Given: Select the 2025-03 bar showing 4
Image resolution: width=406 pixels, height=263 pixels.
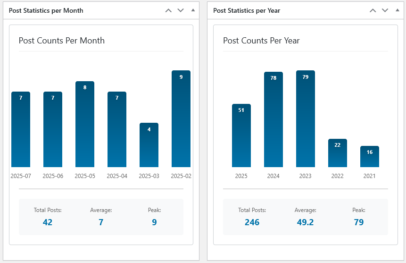Looking at the screenshot, I should [149, 145].
